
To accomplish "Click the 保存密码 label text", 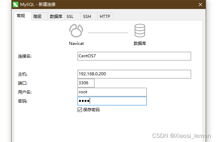I will click(x=91, y=110).
